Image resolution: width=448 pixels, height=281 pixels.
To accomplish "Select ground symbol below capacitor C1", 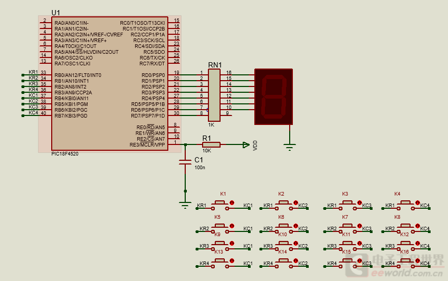I will 185,205.
